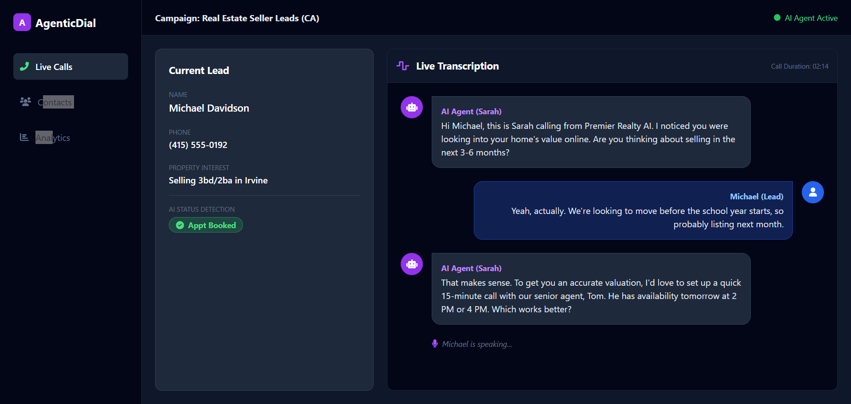Select the Live Calls phone icon
The height and width of the screenshot is (404, 851).
(x=25, y=66)
